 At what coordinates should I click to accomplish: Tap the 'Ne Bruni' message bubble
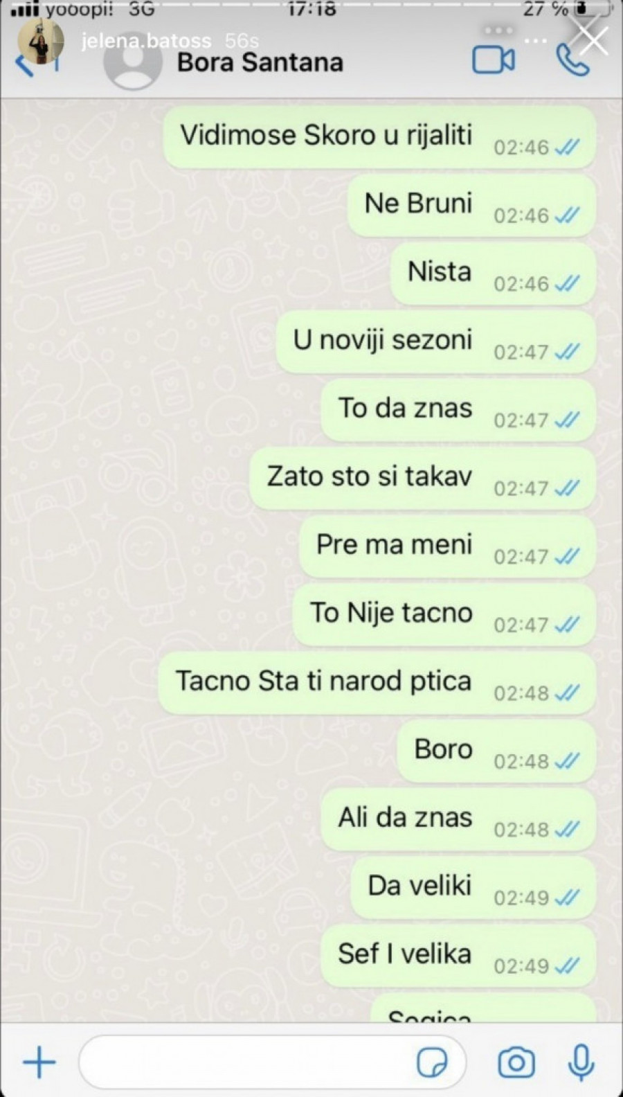pyautogui.click(x=471, y=206)
